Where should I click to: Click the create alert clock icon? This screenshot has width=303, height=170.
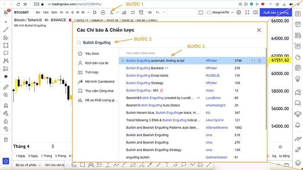(x=141, y=13)
